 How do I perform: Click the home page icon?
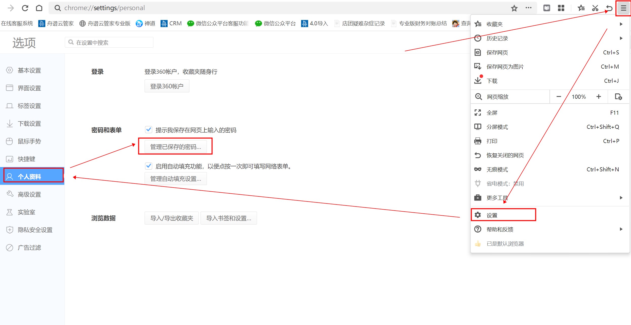pos(39,8)
